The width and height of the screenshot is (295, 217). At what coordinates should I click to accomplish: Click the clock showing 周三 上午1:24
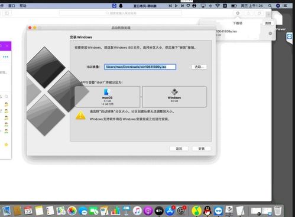click(252, 6)
